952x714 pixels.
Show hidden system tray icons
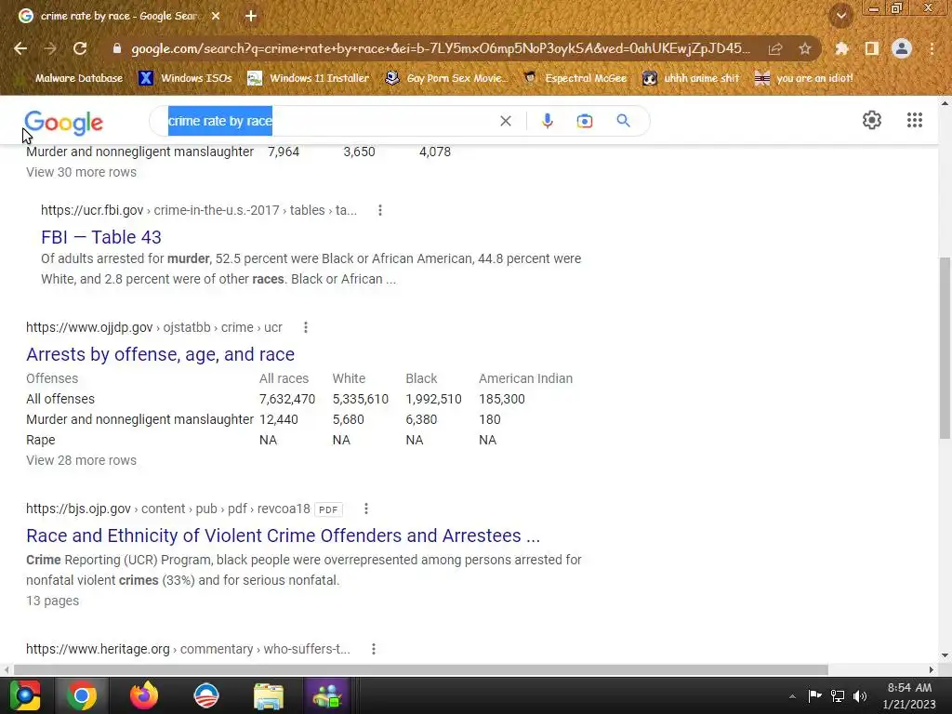tap(792, 696)
